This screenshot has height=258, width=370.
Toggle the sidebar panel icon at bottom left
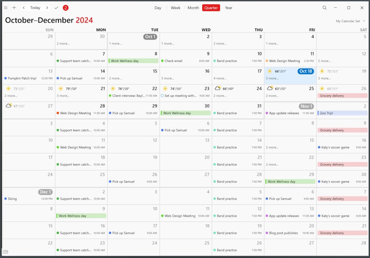point(6,252)
